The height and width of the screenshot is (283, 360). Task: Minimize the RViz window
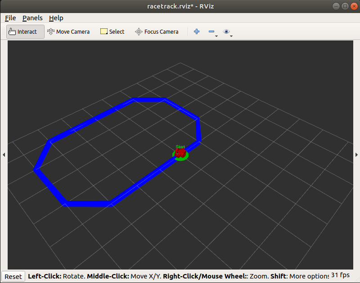336,6
